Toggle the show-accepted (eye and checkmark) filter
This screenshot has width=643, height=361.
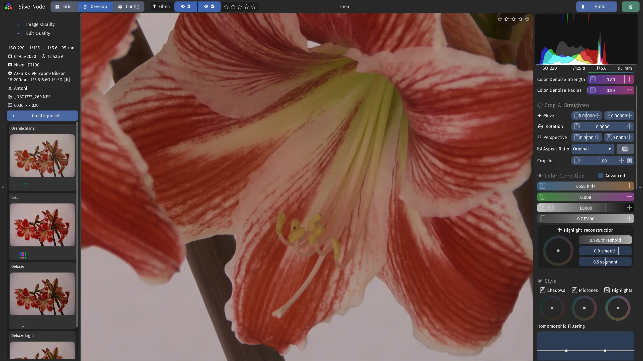click(x=209, y=7)
